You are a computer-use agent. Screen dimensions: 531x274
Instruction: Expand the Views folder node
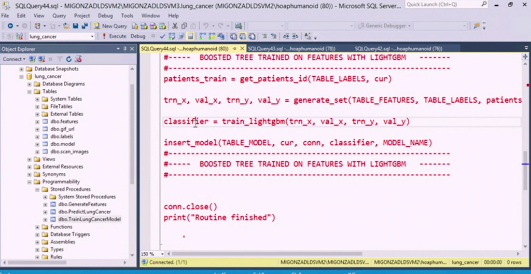pyautogui.click(x=30, y=159)
